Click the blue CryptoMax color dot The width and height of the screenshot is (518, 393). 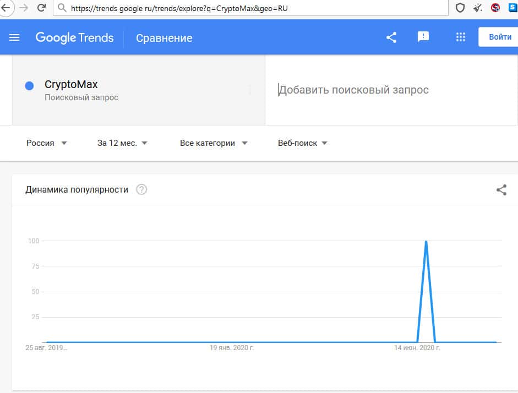click(x=30, y=86)
